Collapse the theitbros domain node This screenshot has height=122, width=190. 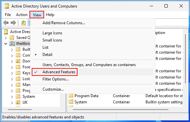point(6,44)
